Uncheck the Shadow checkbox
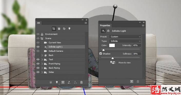The image size is (181, 95). (101, 53)
